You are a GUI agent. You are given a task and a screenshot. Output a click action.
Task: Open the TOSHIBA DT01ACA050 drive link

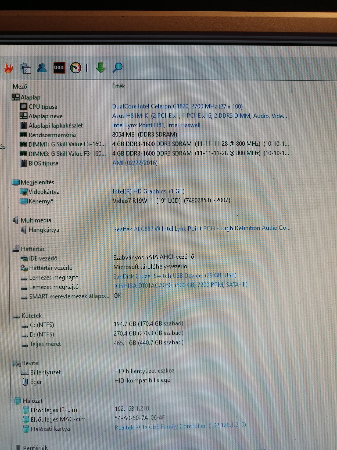(x=180, y=285)
